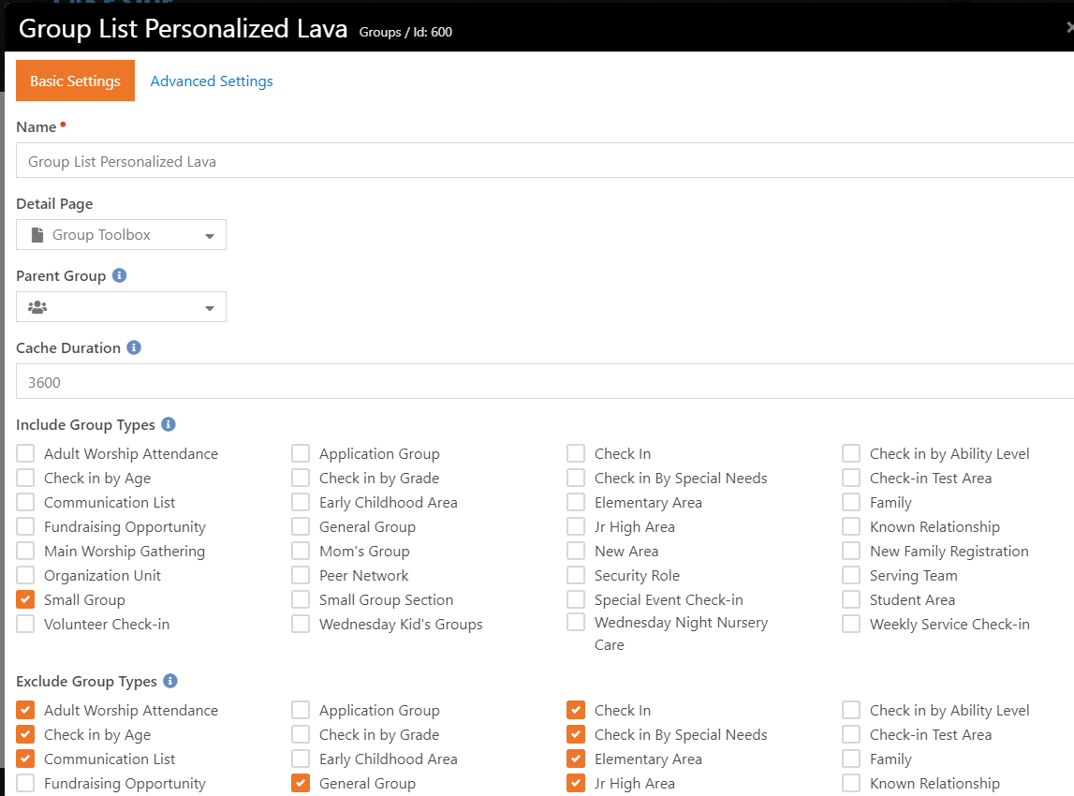The width and height of the screenshot is (1074, 796).
Task: Check Family under Exclude Group Types
Action: [x=851, y=759]
